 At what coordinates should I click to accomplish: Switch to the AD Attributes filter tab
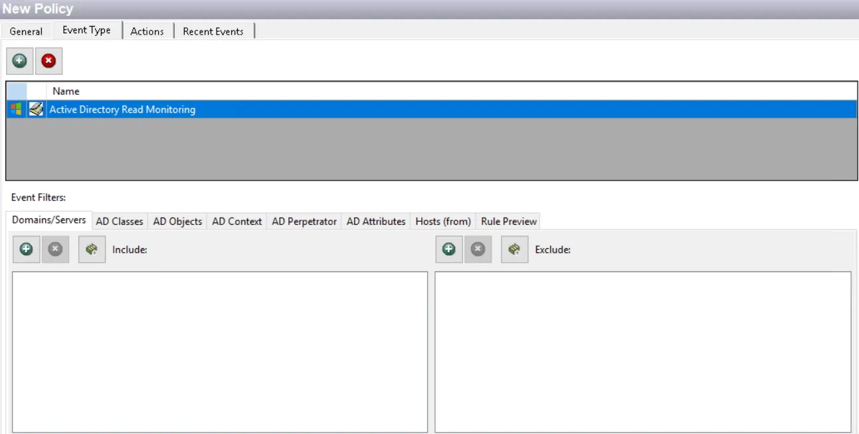pyautogui.click(x=375, y=221)
